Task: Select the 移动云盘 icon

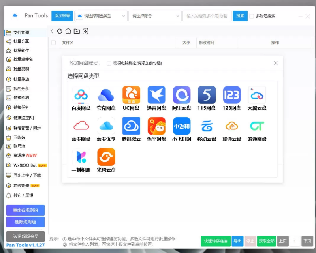Action: (207, 126)
